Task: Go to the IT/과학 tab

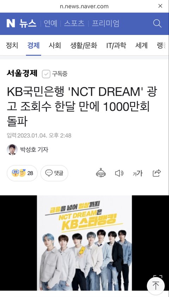Action: [x=116, y=46]
